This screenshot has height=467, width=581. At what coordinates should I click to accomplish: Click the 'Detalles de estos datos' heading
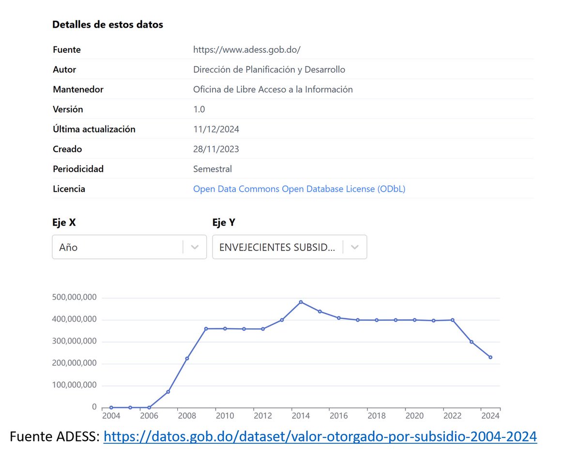[x=107, y=25]
